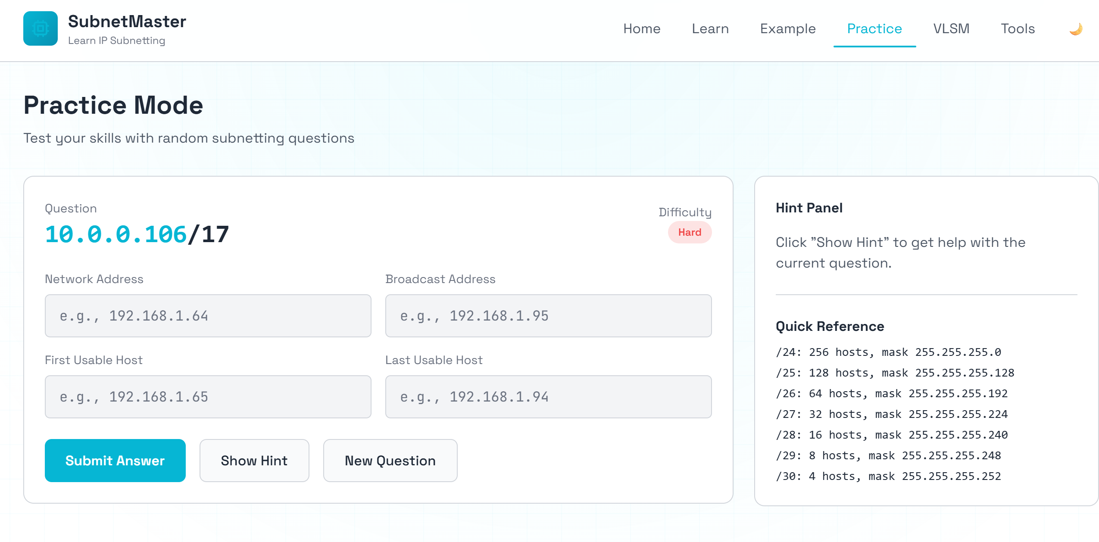Open the VLSM page
Image resolution: width=1099 pixels, height=542 pixels.
(x=951, y=28)
